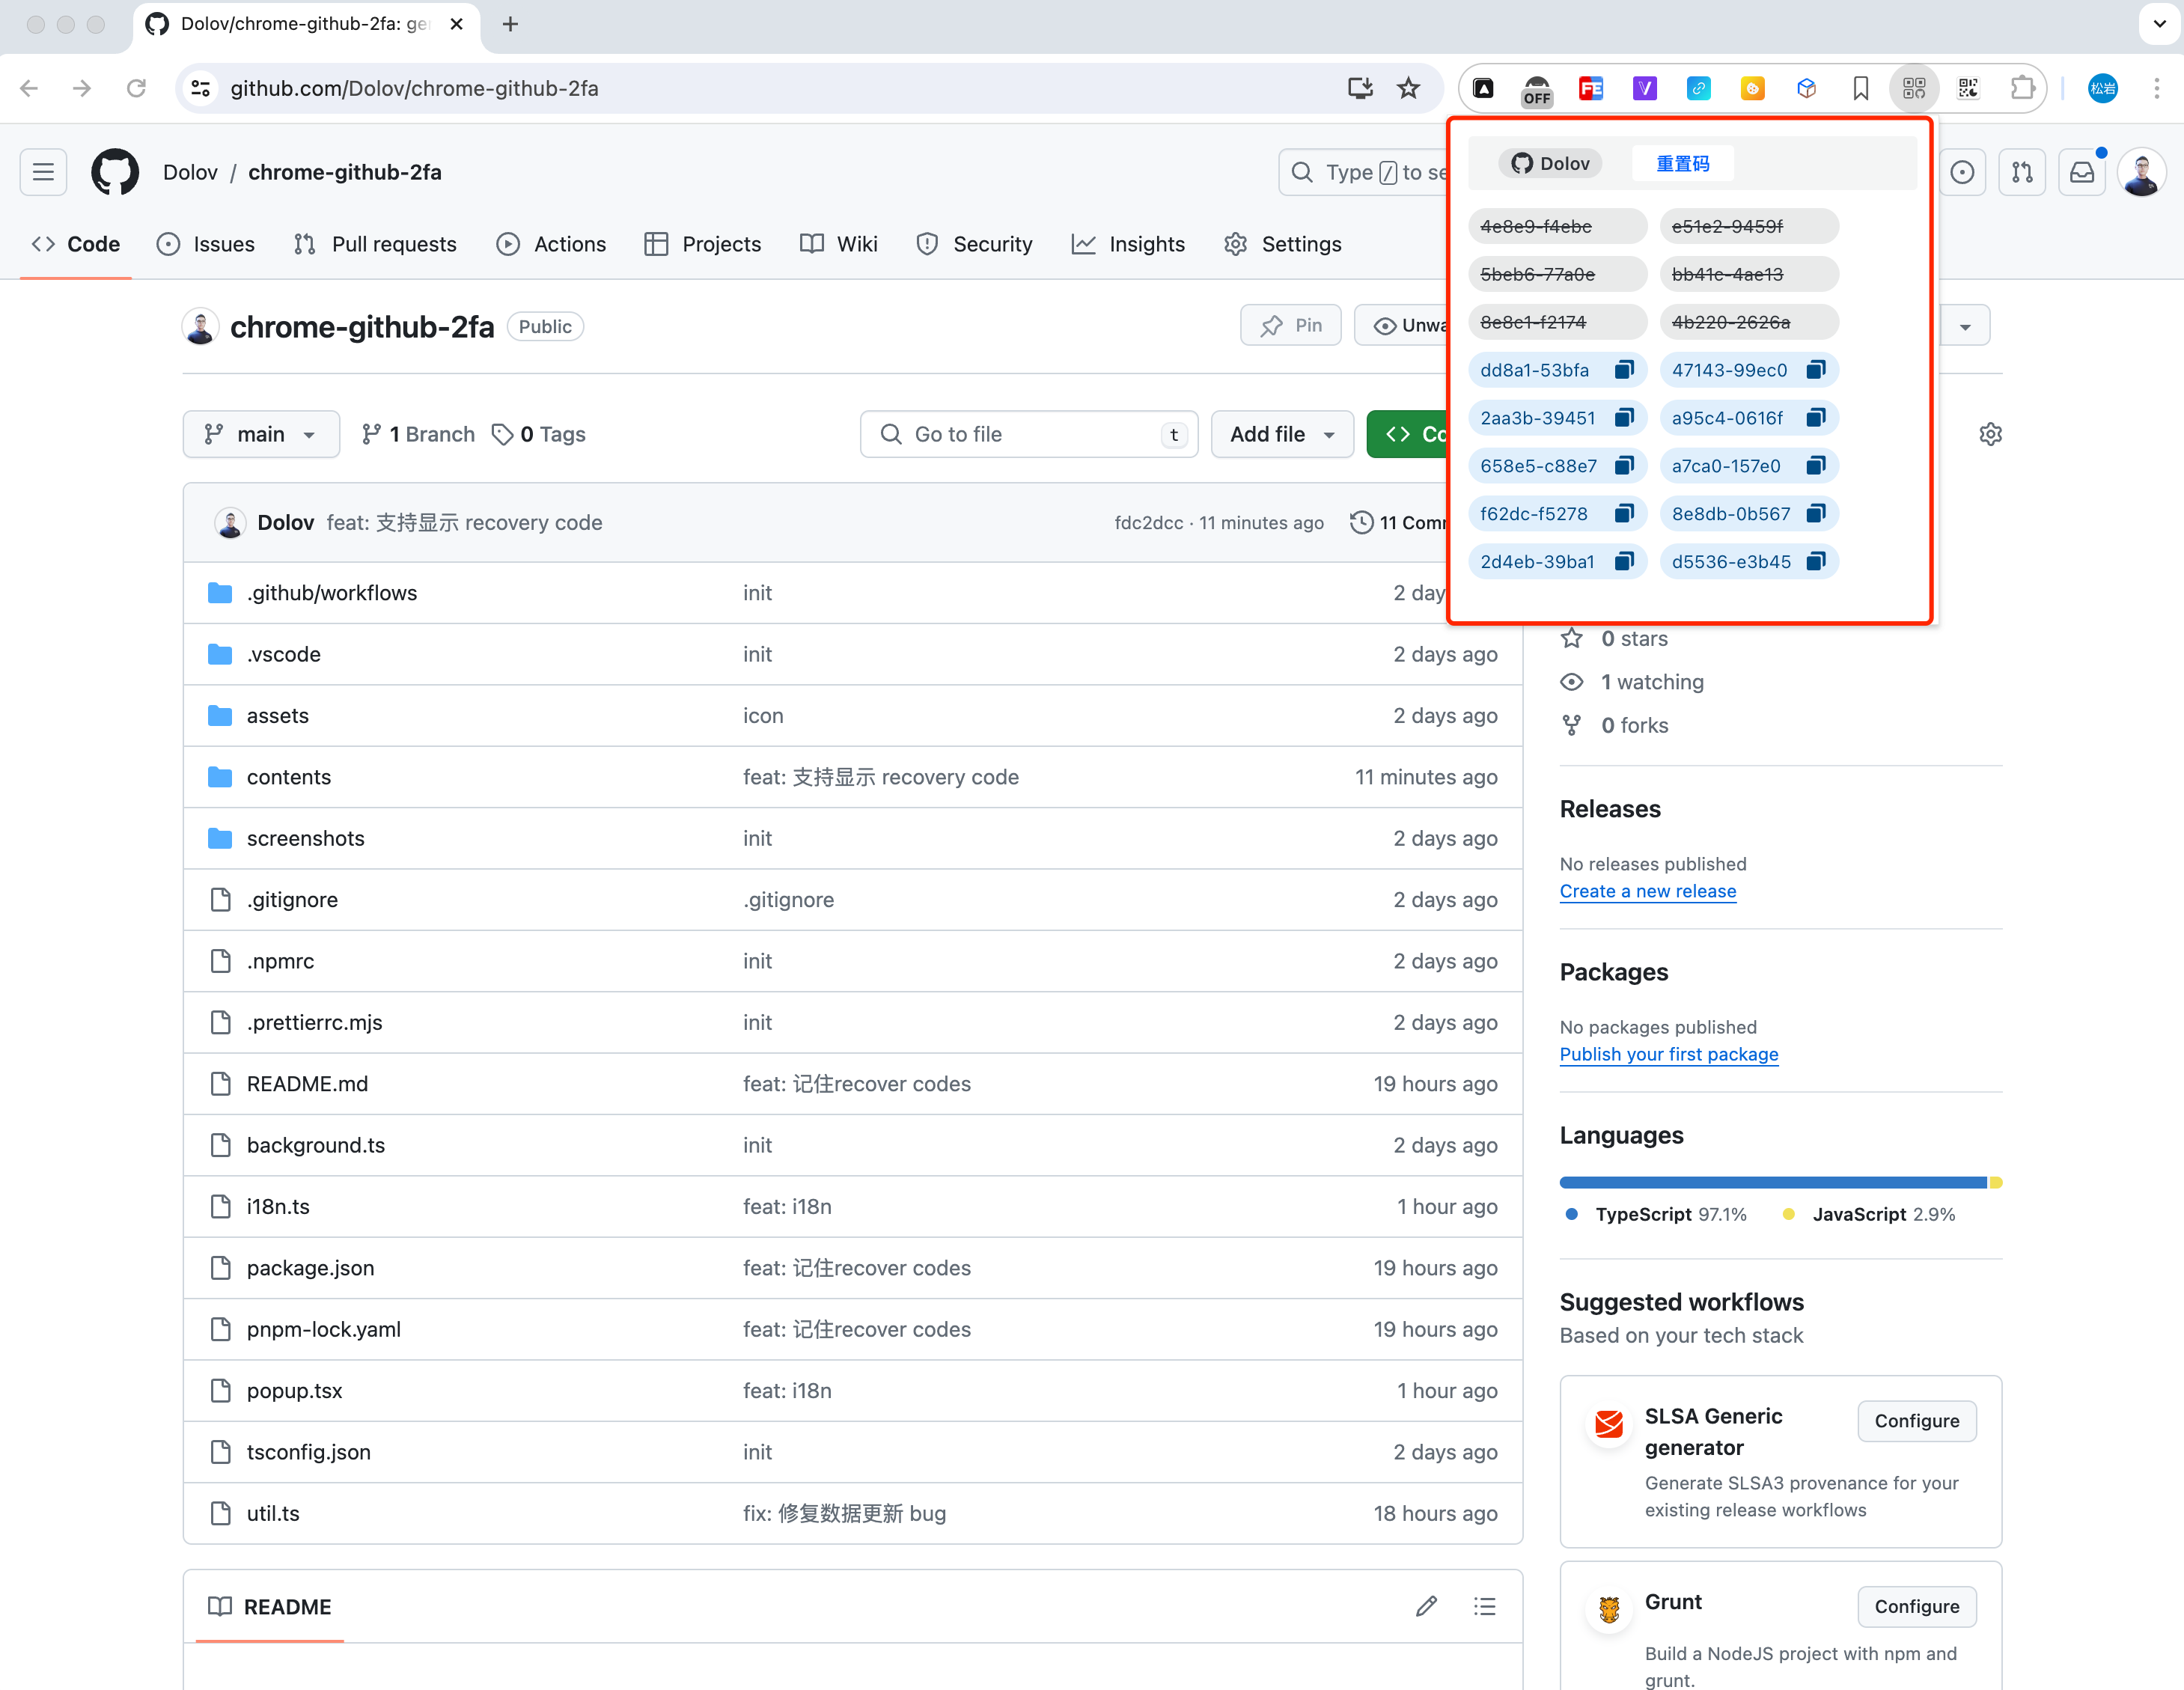
Task: Toggle the Pin repository button
Action: 1290,326
